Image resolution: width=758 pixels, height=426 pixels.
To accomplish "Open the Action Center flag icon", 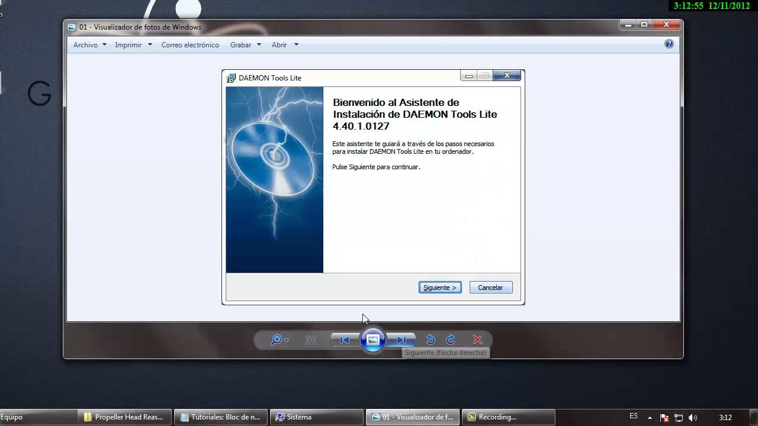I will [x=664, y=417].
